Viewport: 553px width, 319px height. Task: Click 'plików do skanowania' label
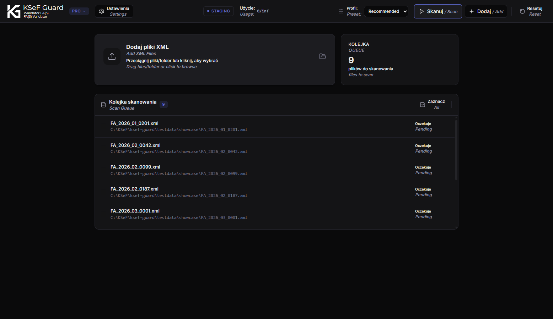[x=371, y=69]
